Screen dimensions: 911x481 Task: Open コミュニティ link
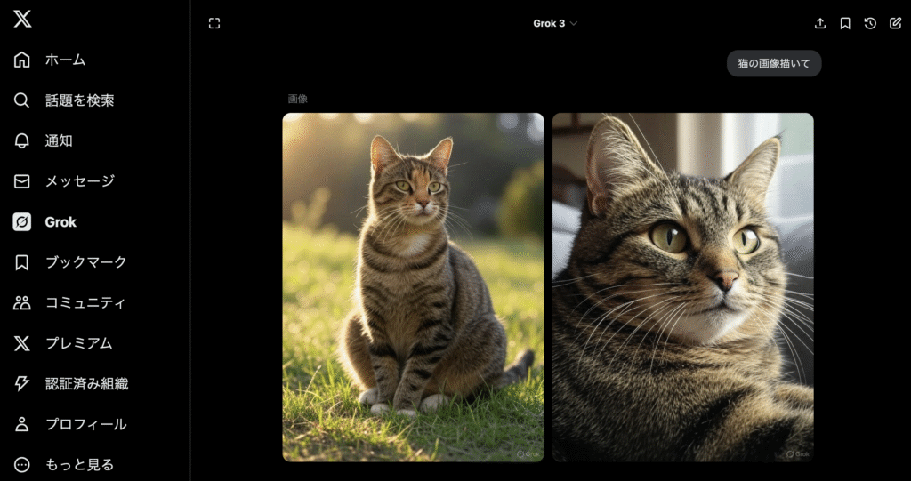click(x=85, y=302)
